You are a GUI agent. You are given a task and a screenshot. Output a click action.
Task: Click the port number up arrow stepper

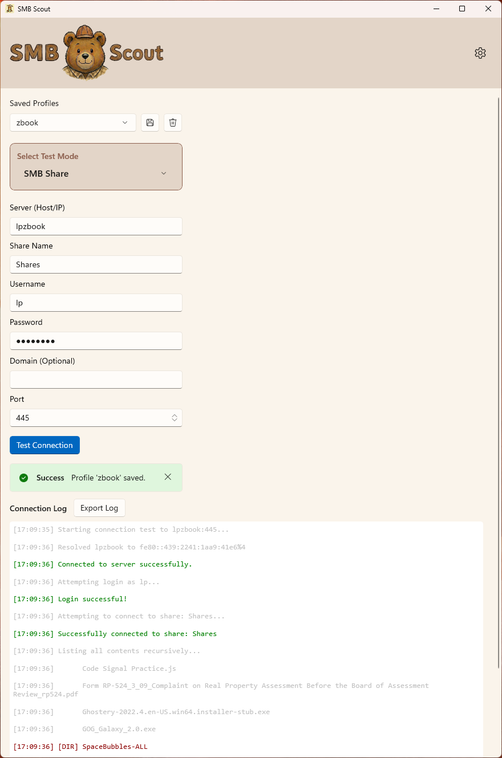coord(175,415)
